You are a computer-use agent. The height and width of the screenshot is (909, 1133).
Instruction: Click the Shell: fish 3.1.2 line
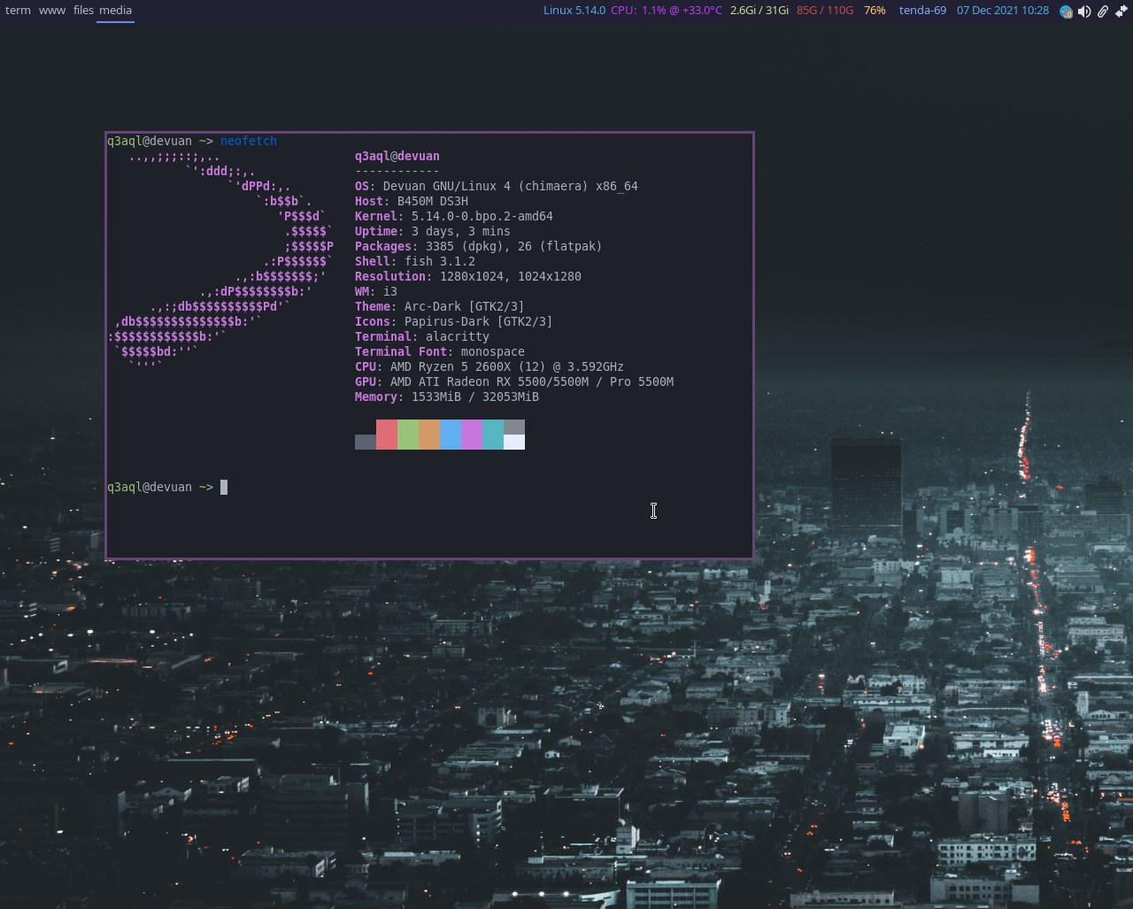click(415, 261)
